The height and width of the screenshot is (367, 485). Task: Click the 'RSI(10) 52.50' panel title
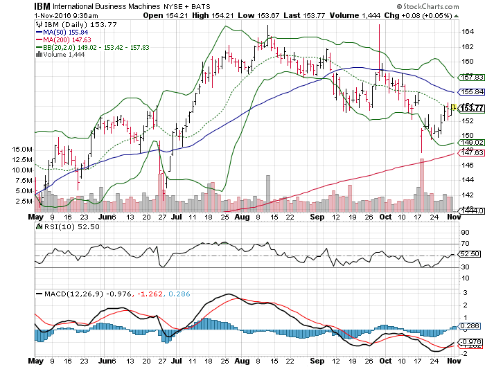pyautogui.click(x=72, y=226)
